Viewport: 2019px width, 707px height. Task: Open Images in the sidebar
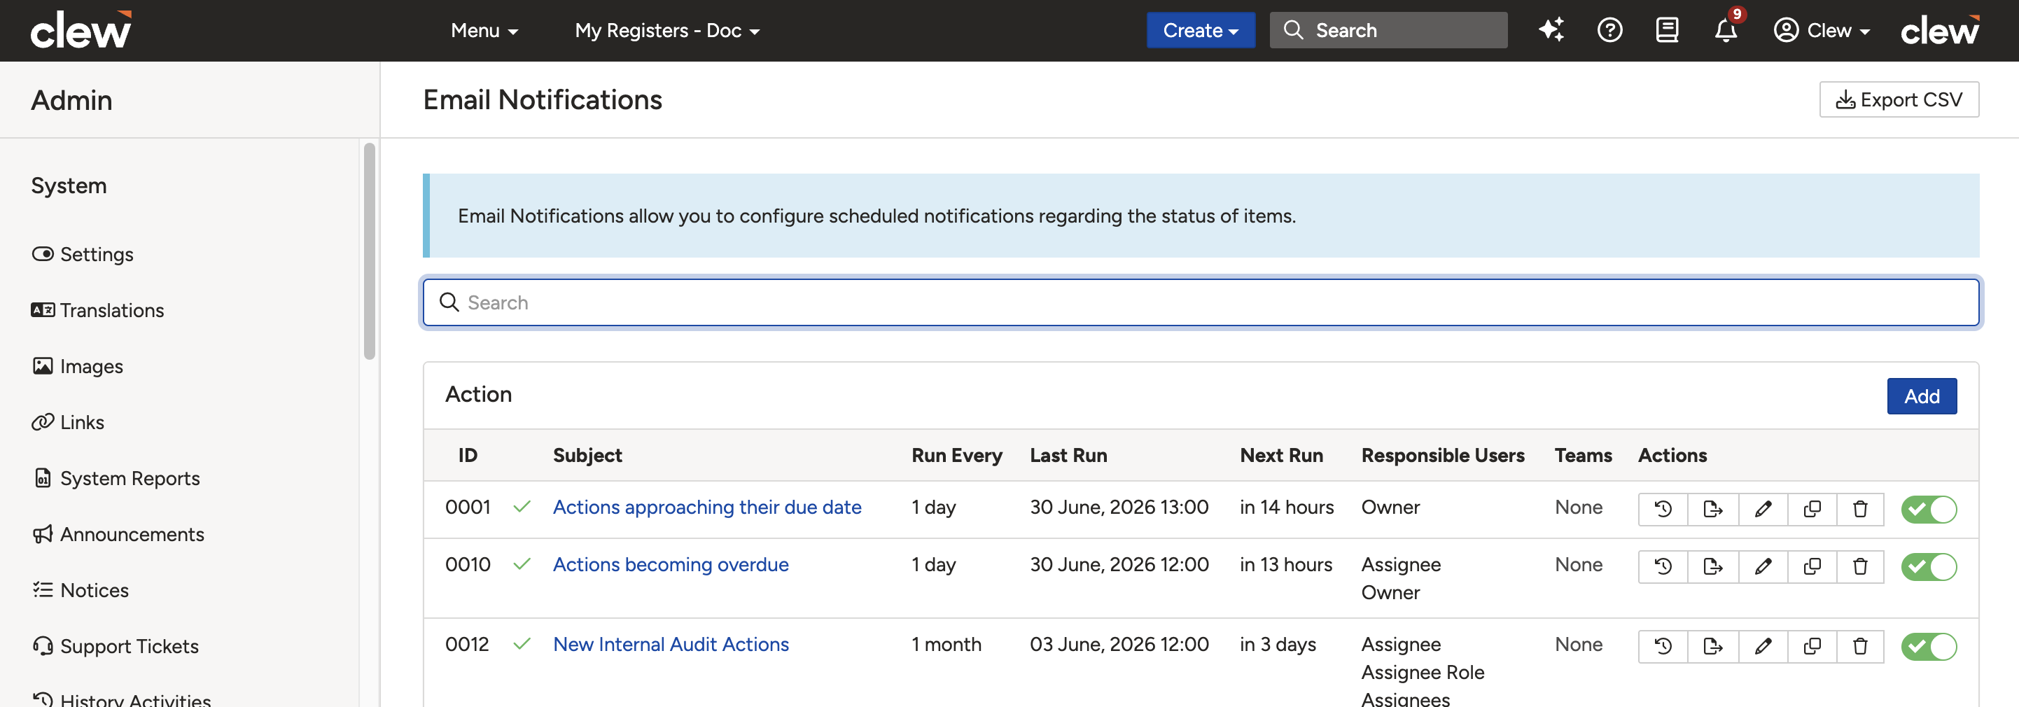point(78,366)
